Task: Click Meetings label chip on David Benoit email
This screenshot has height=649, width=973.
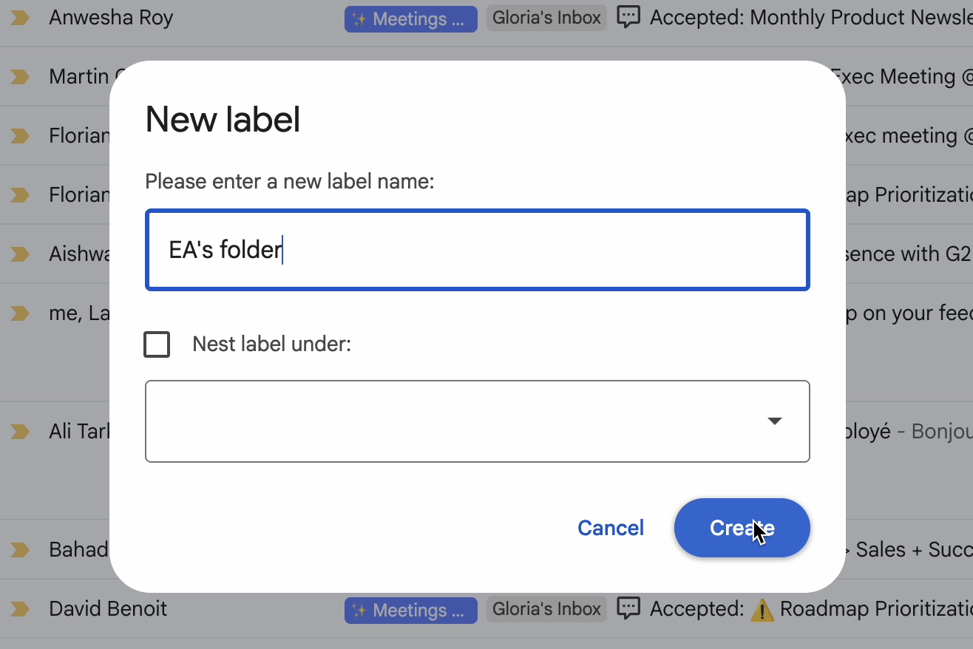Action: (411, 610)
